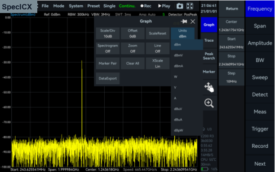This screenshot has height=172, width=275.
Task: Click Preset in top bar
Action: [93, 6]
